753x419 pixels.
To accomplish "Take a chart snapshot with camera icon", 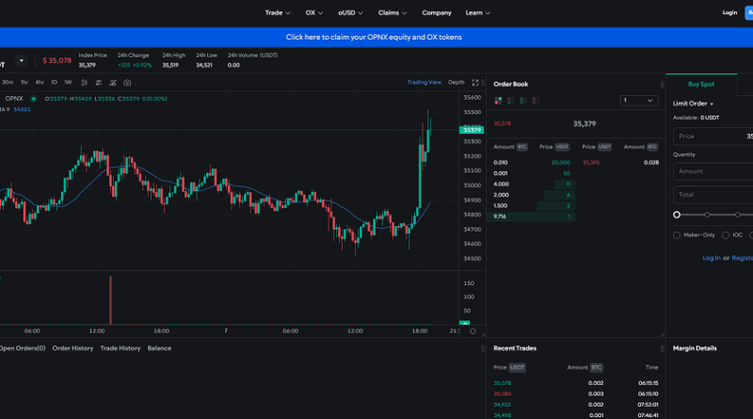I will (x=127, y=83).
